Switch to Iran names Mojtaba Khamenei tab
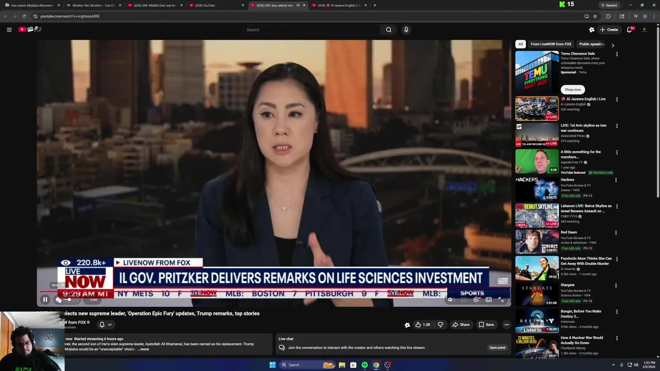The width and height of the screenshot is (660, 371). 31,5
